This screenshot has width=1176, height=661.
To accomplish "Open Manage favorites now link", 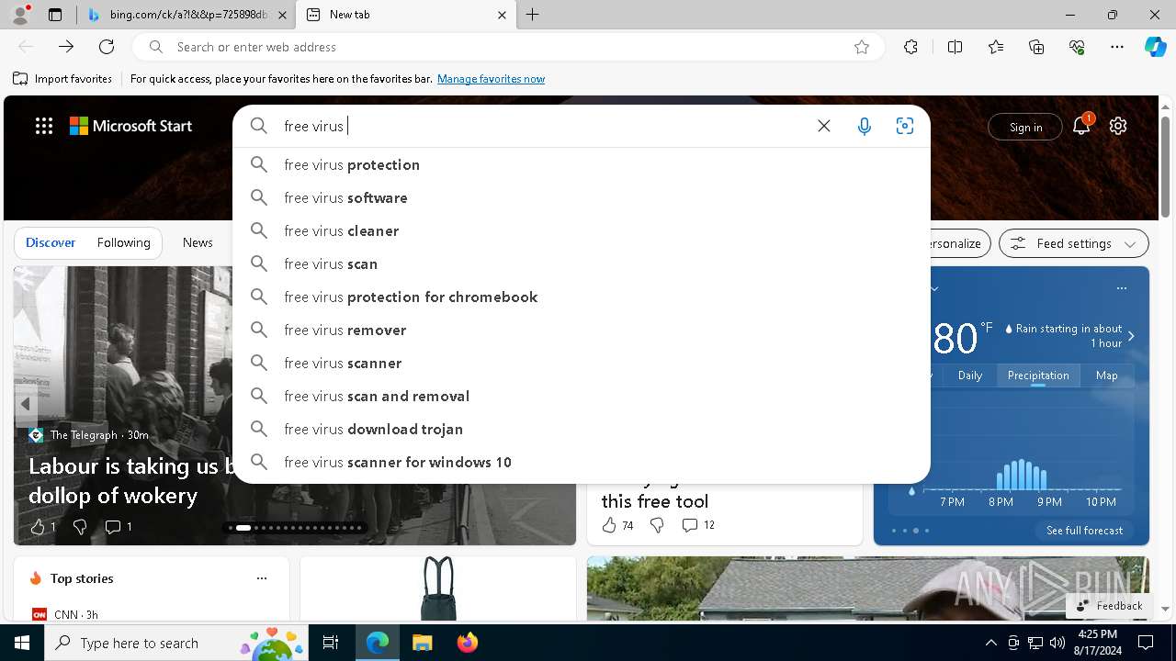I will pos(491,79).
